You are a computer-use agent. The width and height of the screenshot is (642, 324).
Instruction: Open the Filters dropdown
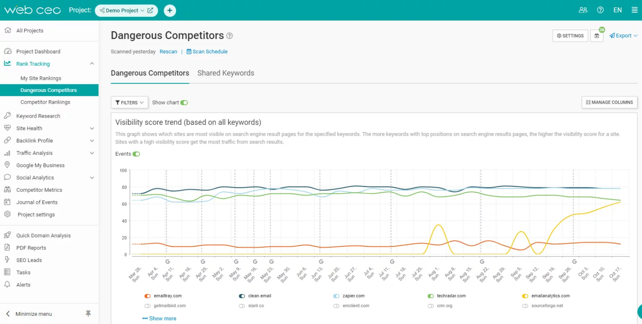[x=129, y=102]
